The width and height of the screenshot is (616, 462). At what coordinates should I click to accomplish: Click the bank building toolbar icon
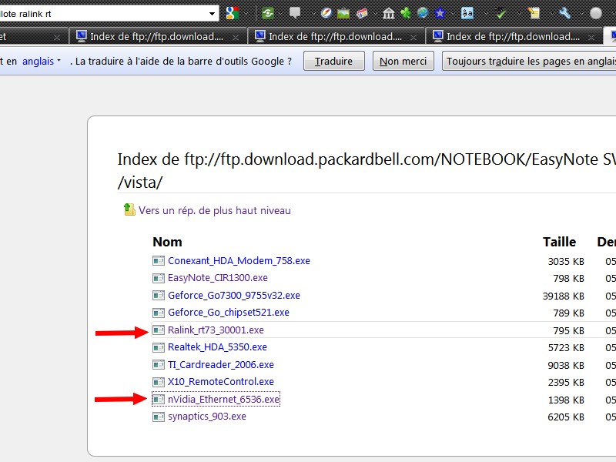point(389,13)
